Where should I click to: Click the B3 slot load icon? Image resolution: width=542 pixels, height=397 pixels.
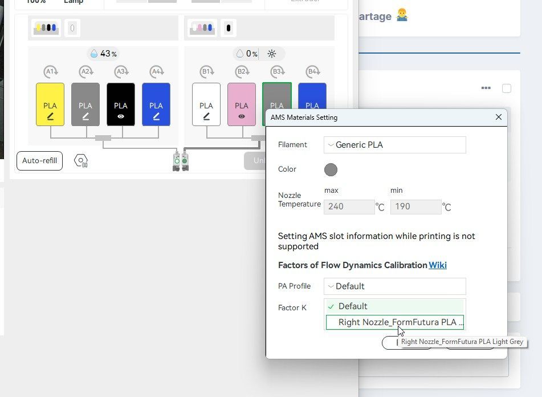pos(277,71)
